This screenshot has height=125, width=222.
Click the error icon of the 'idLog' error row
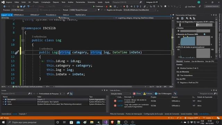tap(115, 101)
